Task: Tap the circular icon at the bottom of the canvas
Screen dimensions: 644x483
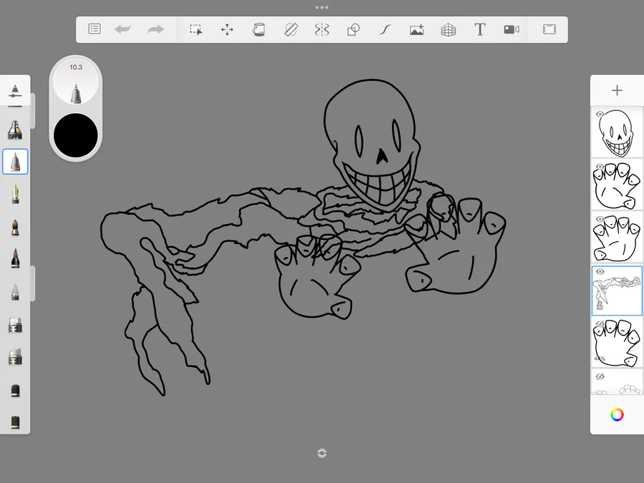Action: (322, 453)
